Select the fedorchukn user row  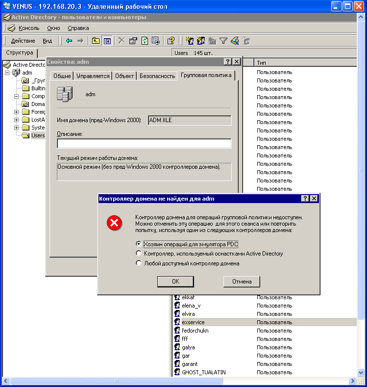[x=265, y=331]
